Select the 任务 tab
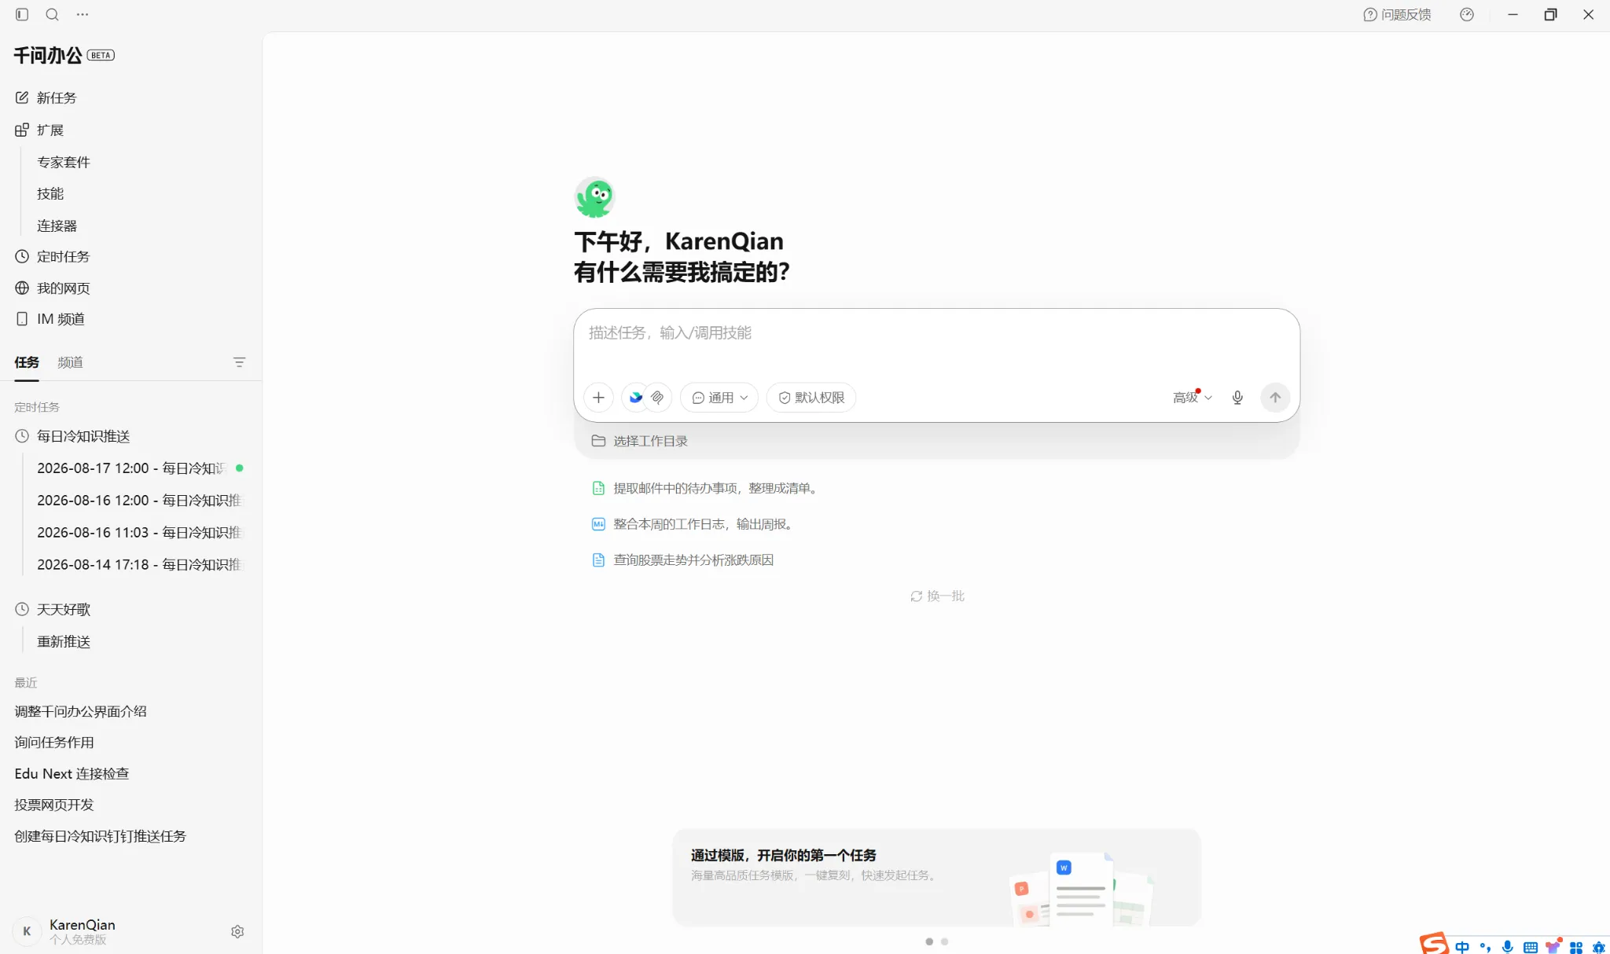Viewport: 1610px width, 954px height. [27, 362]
